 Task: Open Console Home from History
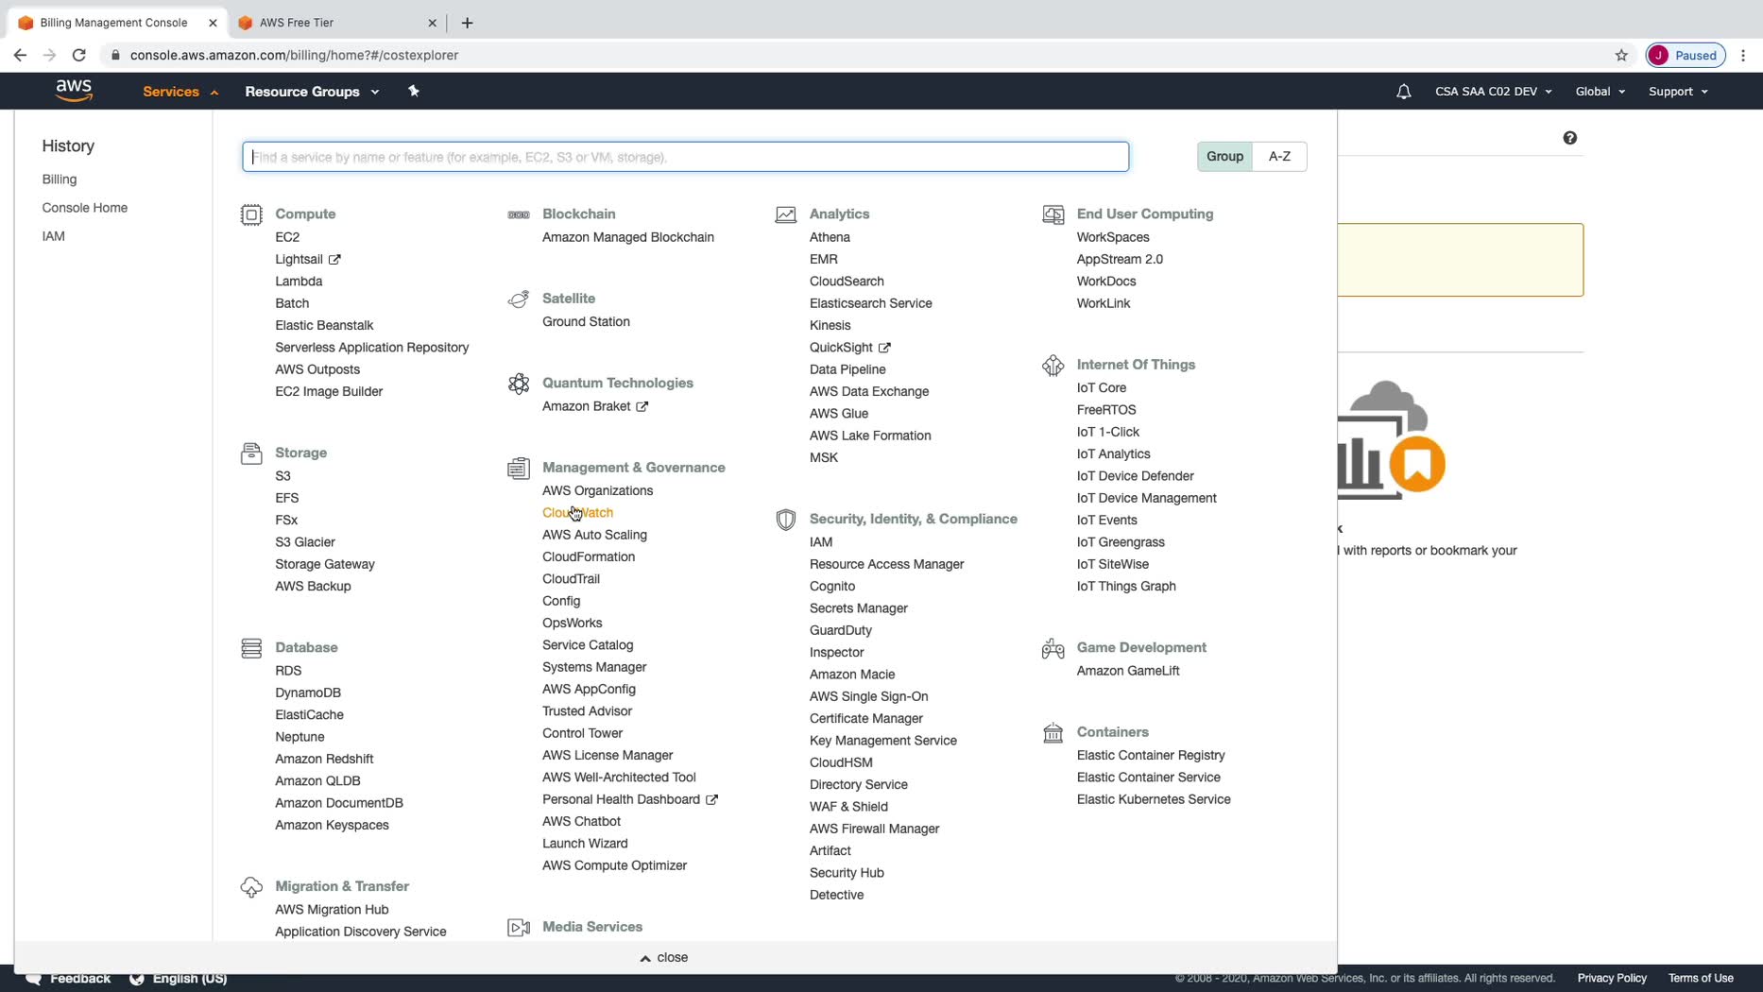pos(85,208)
